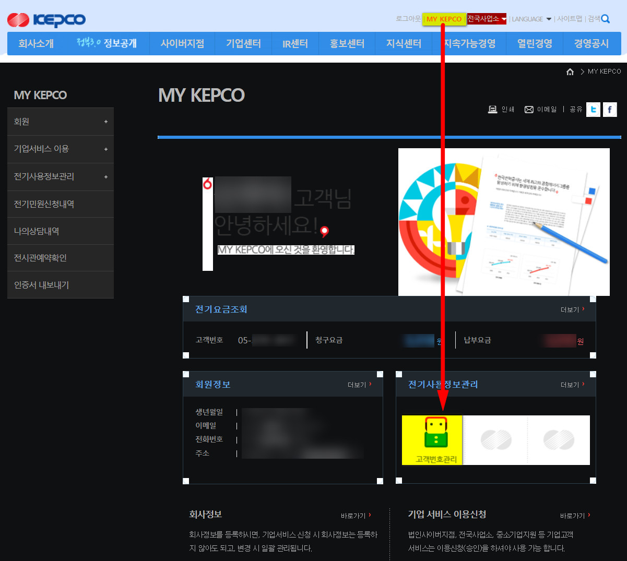Open 정보공개 main menu
Image resolution: width=627 pixels, height=561 pixels.
(107, 44)
